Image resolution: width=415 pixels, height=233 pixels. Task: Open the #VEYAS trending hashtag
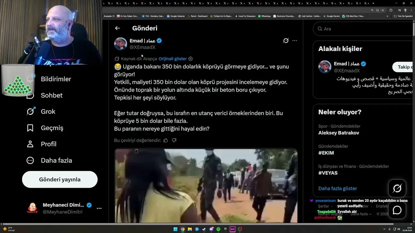(328, 173)
